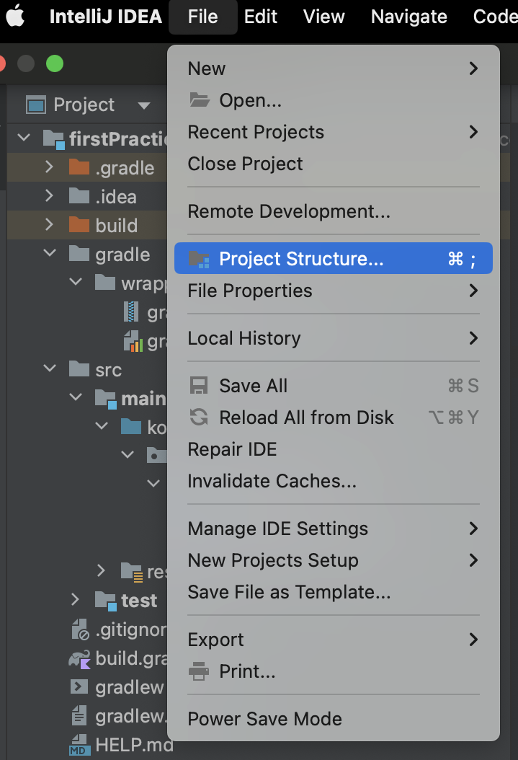
Task: Click the gradlew shell script icon
Action: (79, 686)
